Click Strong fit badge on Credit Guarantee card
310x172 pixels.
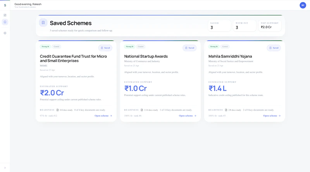pos(45,46)
